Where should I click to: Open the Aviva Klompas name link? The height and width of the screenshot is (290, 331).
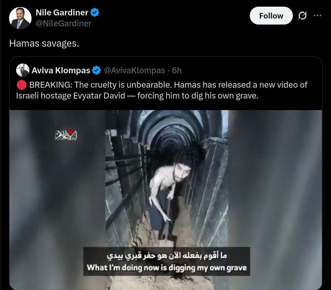click(x=61, y=70)
